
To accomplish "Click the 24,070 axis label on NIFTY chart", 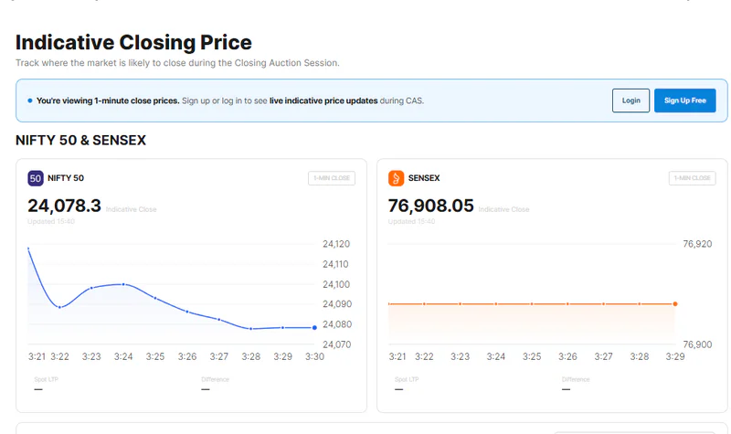I will [336, 344].
